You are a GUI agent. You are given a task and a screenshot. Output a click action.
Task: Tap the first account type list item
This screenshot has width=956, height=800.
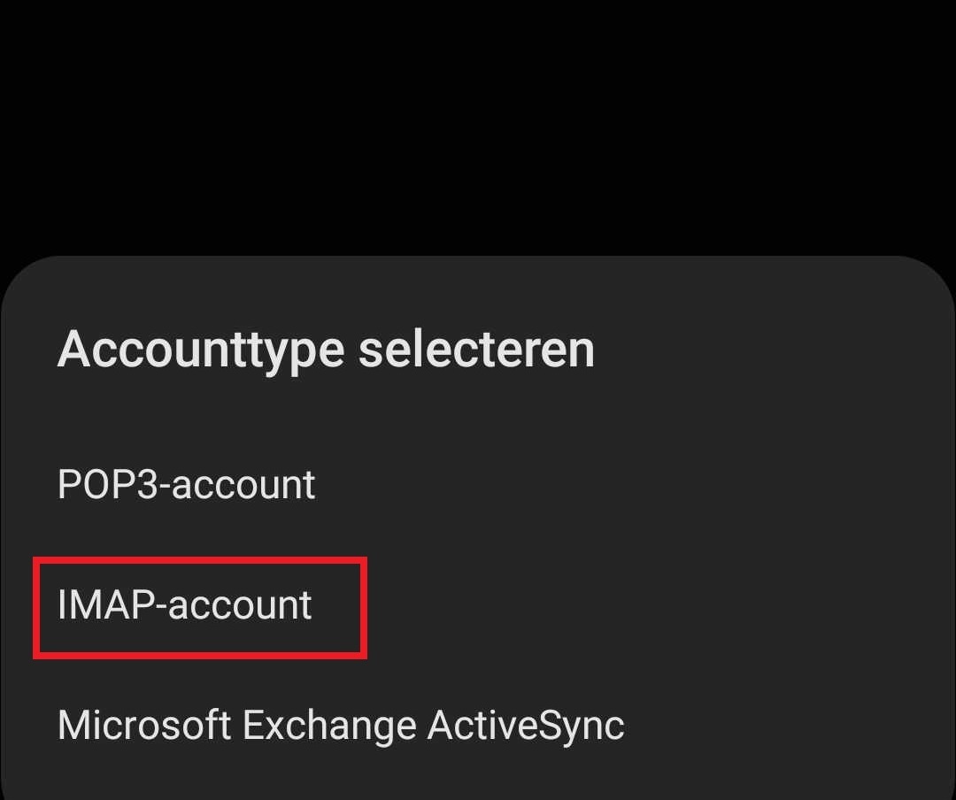[186, 485]
